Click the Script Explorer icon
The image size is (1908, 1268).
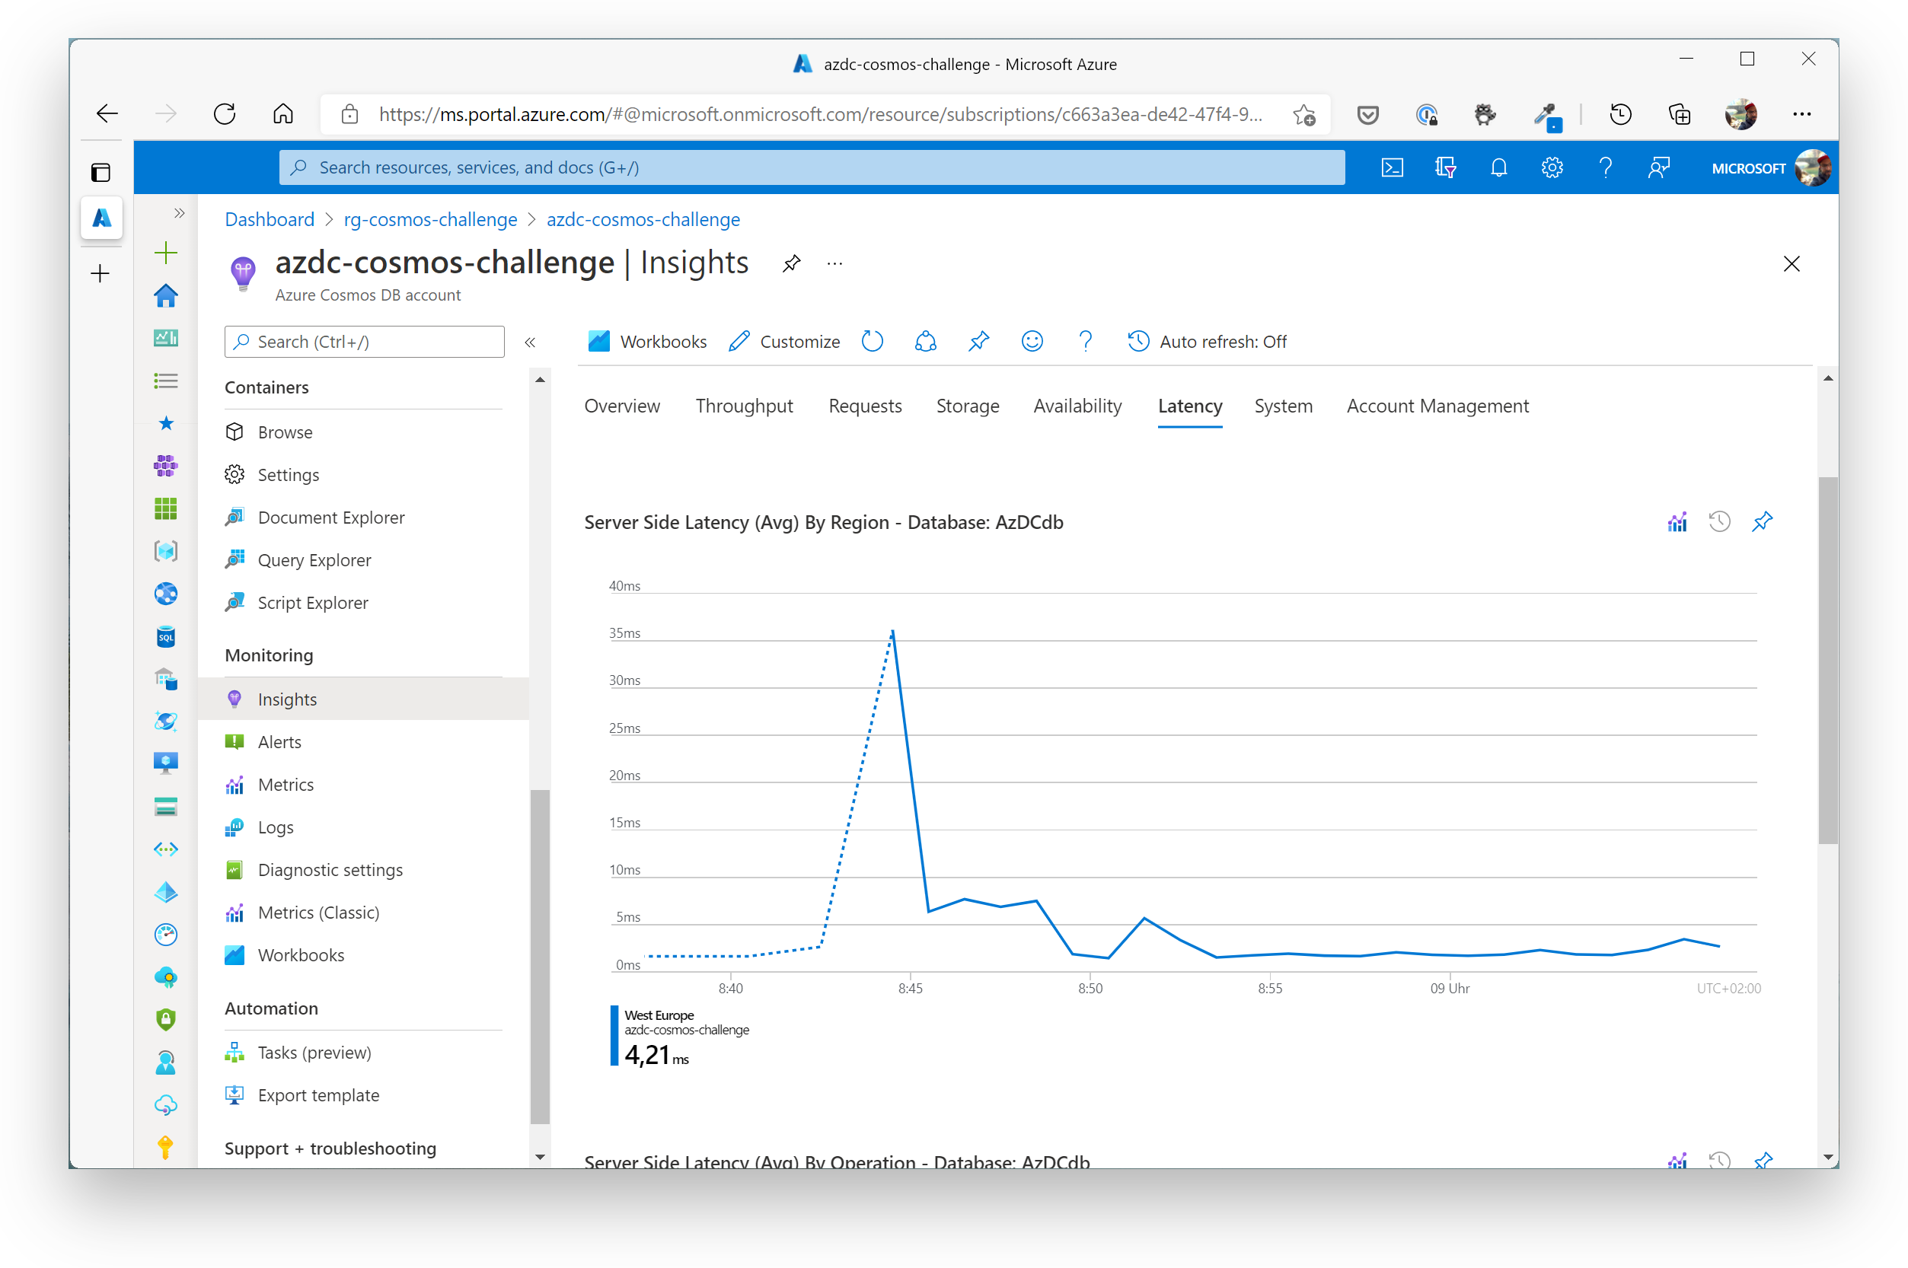[236, 601]
